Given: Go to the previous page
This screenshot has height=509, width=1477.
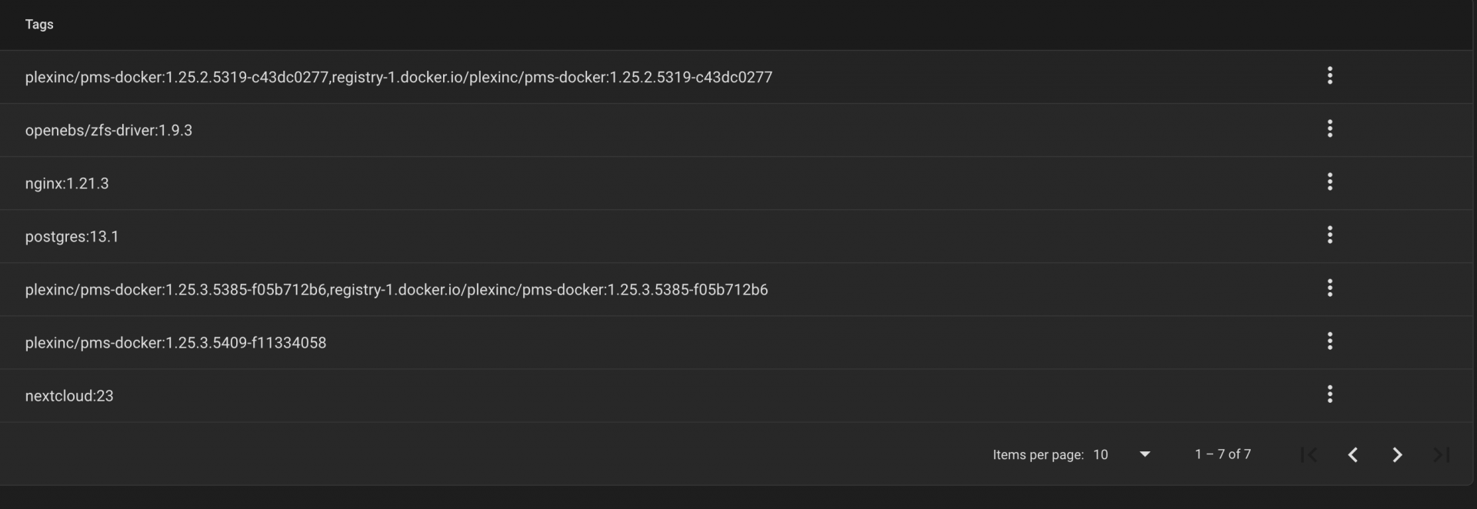Looking at the screenshot, I should coord(1352,455).
